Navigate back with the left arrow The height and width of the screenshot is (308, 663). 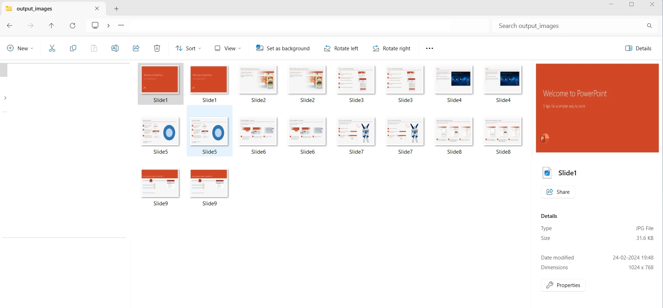click(10, 25)
